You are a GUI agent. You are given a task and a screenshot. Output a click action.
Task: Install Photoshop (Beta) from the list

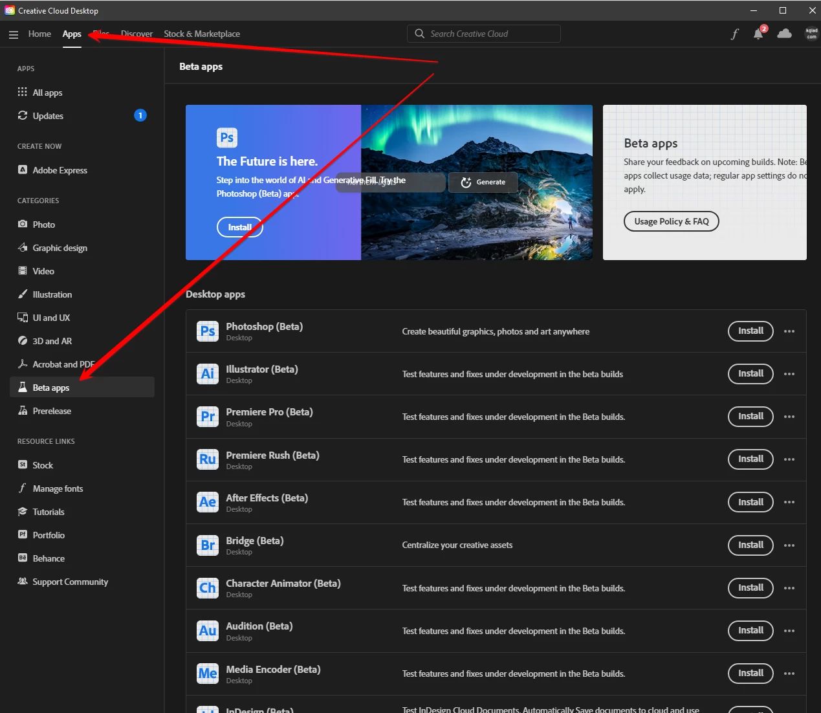(750, 331)
